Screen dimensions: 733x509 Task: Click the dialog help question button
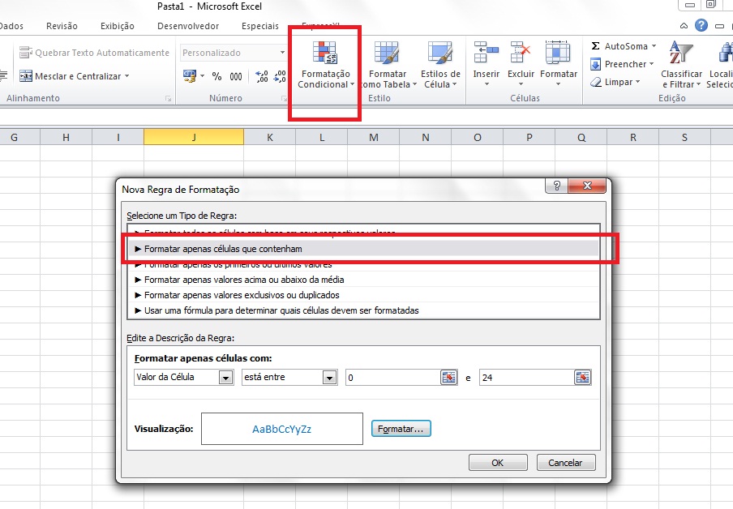point(557,186)
